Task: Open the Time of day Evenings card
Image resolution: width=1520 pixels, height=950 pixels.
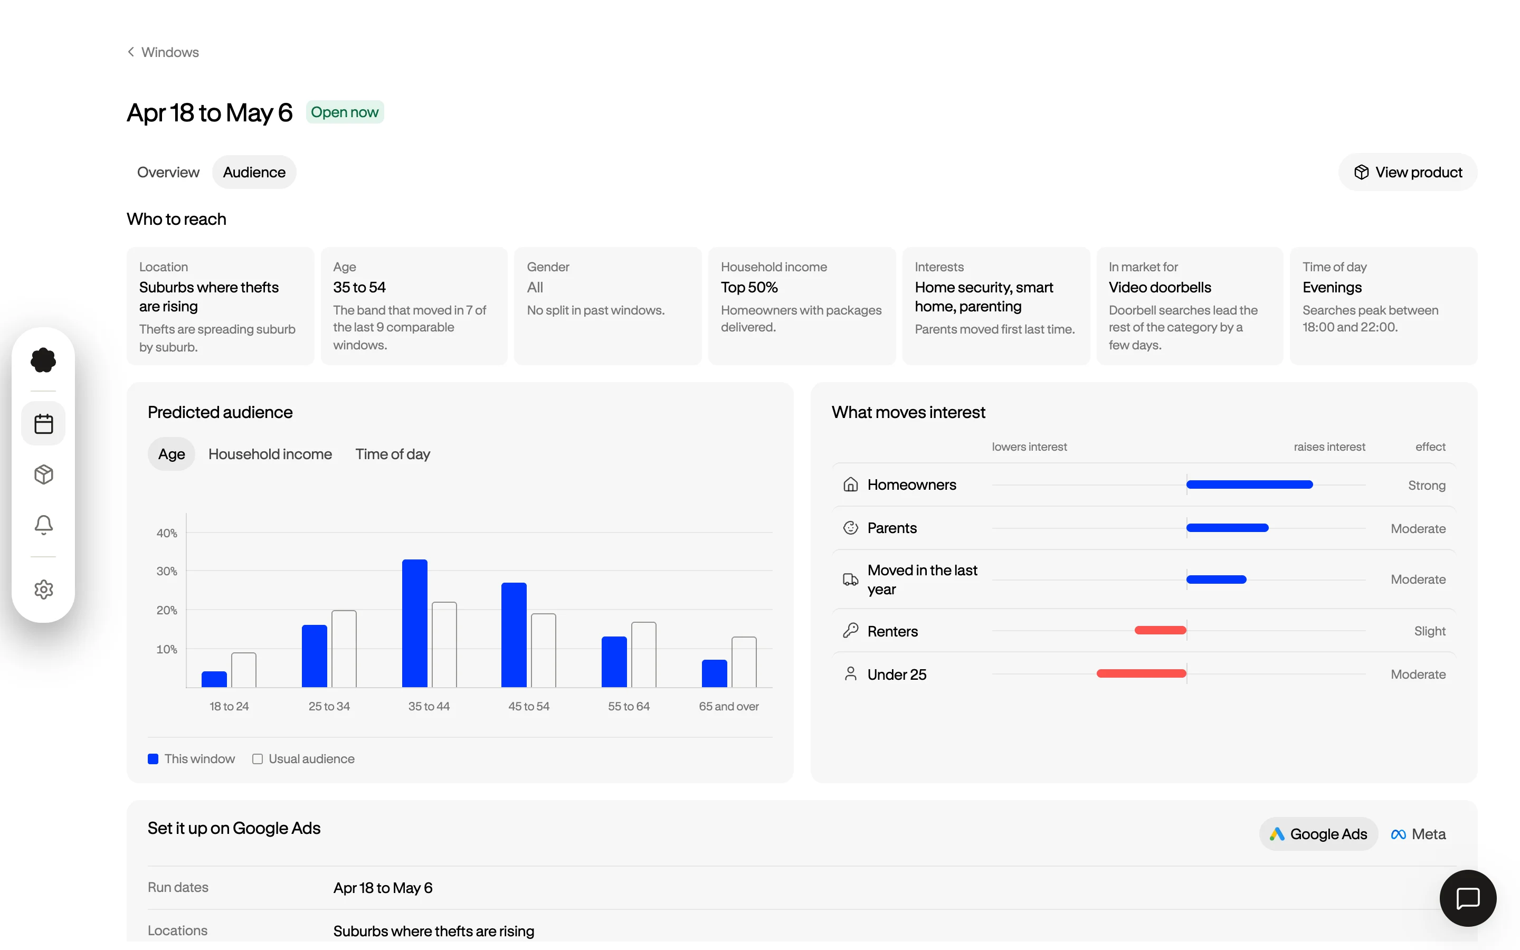Action: click(x=1383, y=306)
